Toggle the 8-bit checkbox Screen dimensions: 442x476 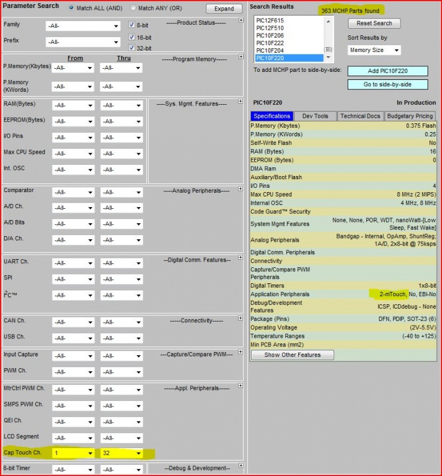[131, 25]
